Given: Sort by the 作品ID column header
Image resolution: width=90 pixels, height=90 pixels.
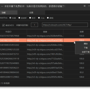Looking at the screenshot, I should click(8, 32).
